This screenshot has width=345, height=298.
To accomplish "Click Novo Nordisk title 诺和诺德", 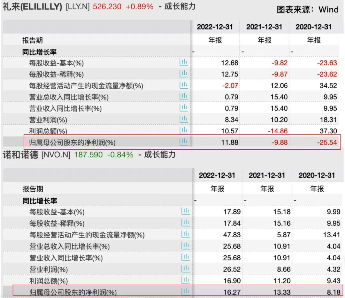I will [20, 155].
